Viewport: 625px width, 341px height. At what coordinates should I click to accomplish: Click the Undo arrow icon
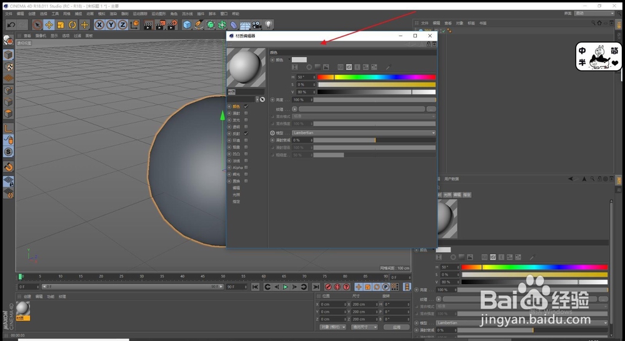click(x=11, y=25)
